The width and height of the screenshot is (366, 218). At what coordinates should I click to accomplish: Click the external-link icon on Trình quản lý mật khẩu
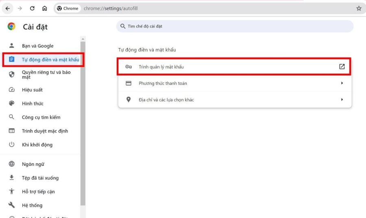click(342, 67)
